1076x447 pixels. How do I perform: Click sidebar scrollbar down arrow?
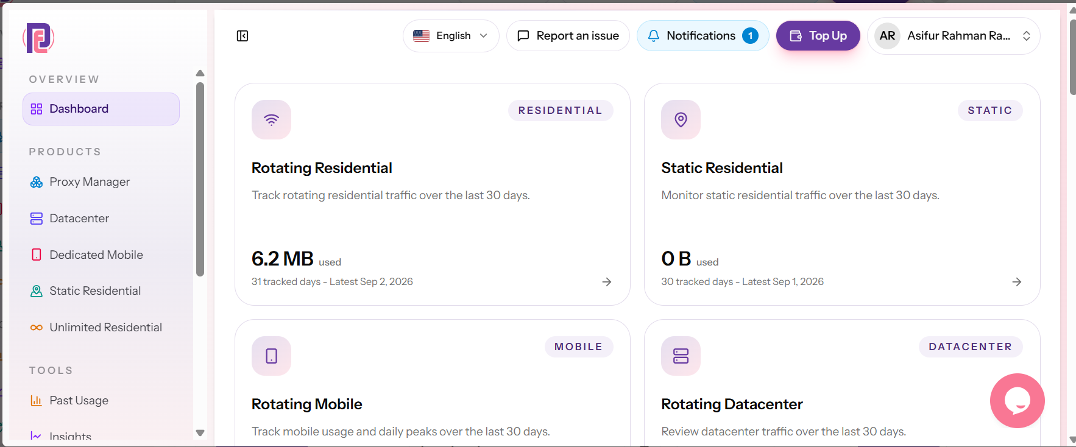[200, 433]
